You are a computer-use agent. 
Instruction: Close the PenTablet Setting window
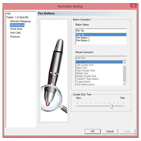[x=134, y=6]
